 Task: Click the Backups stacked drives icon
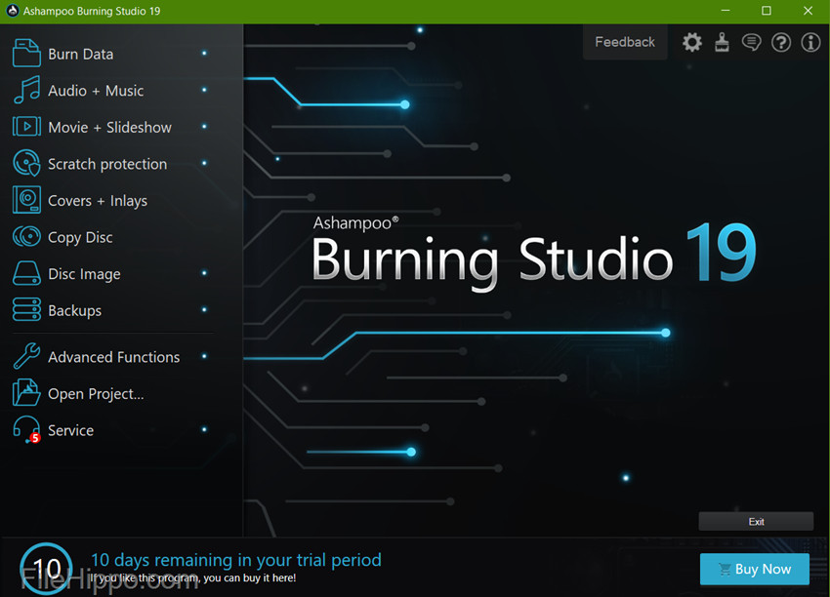point(25,310)
